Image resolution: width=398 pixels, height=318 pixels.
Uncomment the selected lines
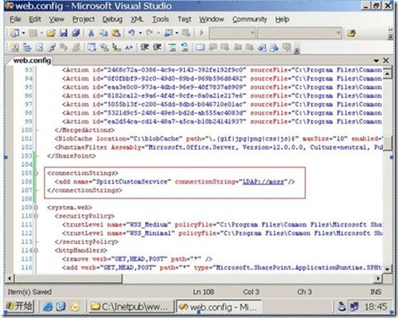pos(185,47)
